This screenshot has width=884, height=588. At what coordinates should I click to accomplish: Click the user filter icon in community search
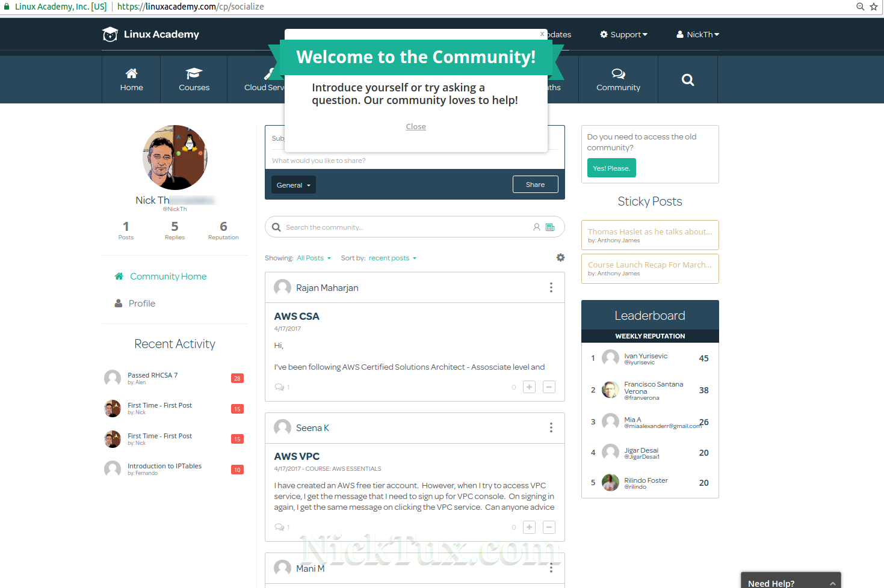[x=536, y=227]
